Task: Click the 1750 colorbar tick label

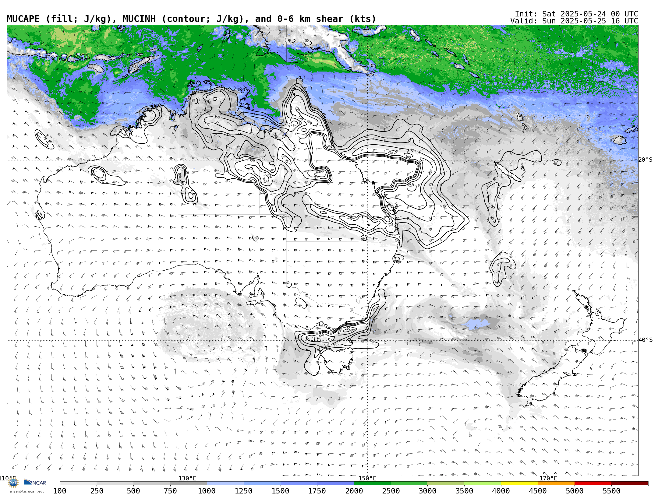Action: (317, 491)
